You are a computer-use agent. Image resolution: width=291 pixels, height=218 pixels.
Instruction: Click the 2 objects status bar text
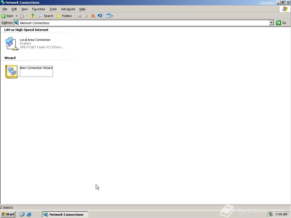pyautogui.click(x=7, y=207)
